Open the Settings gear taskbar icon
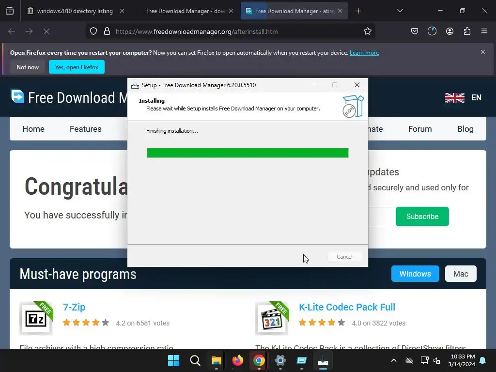The height and width of the screenshot is (372, 496). tap(280, 360)
